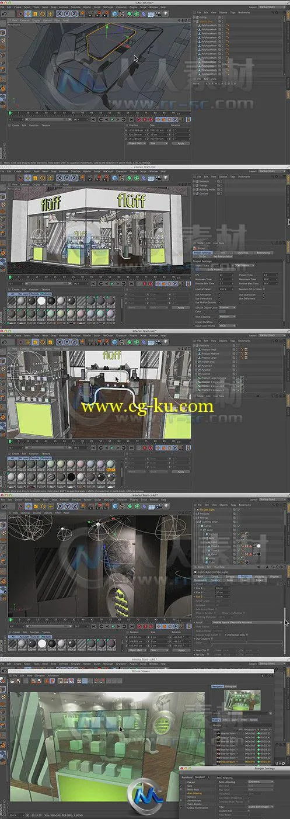Screen dimensions: 290x819
Task: Open Shadow tab in Light Object attributes
Action: (x=274, y=577)
